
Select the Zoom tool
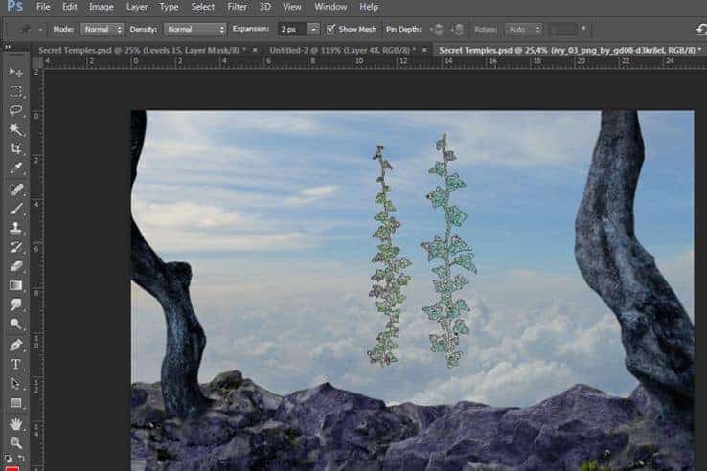[15, 442]
